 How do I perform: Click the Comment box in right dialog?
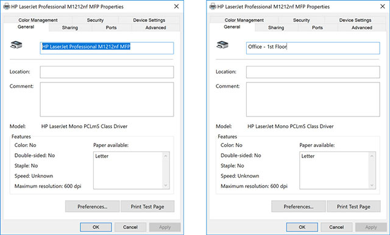point(313,99)
